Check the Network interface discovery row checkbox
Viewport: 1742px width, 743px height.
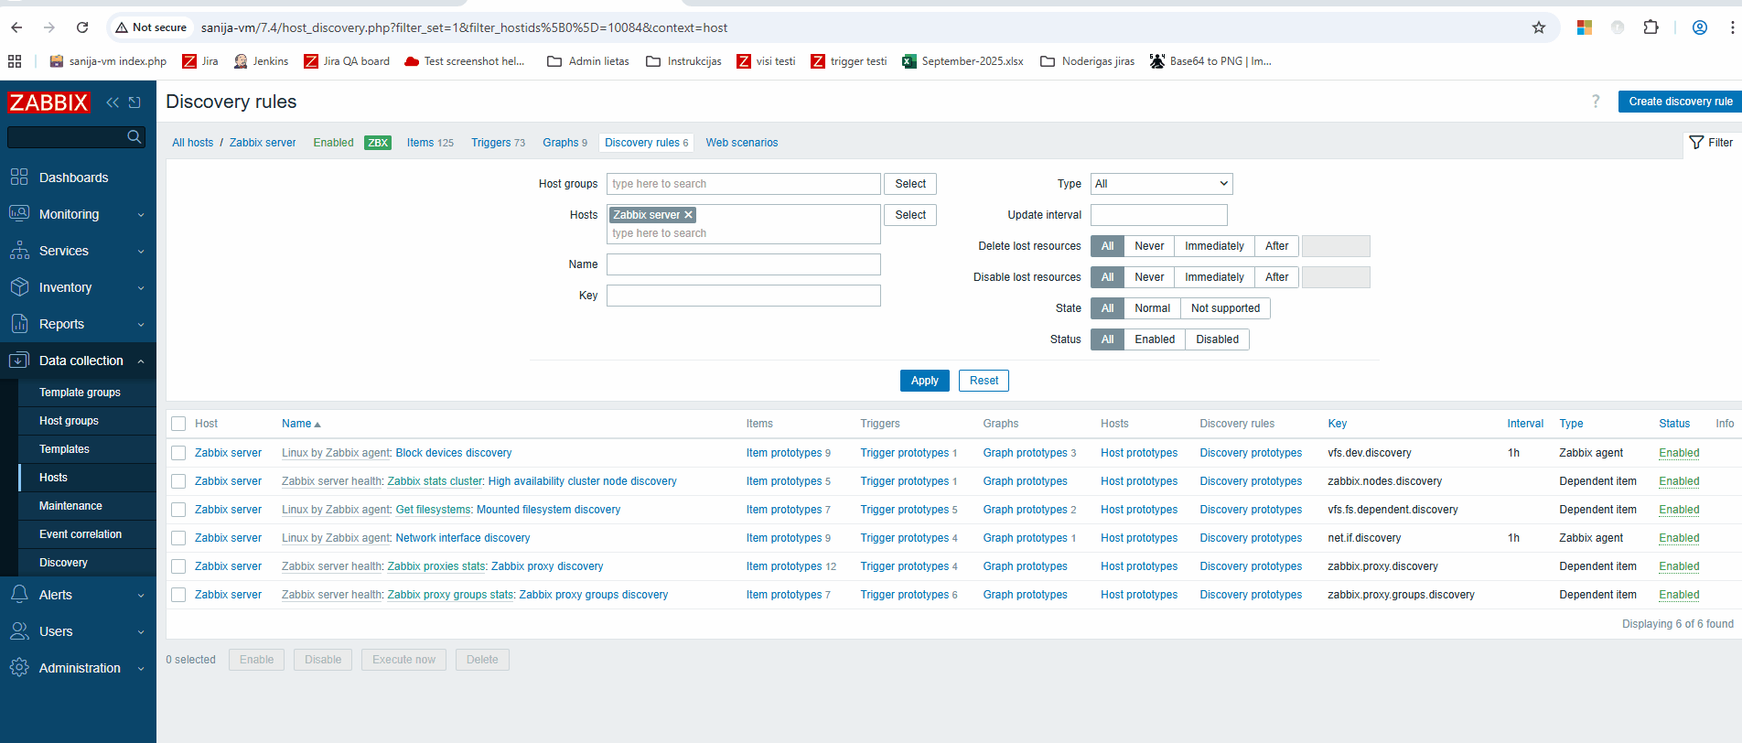click(x=178, y=538)
